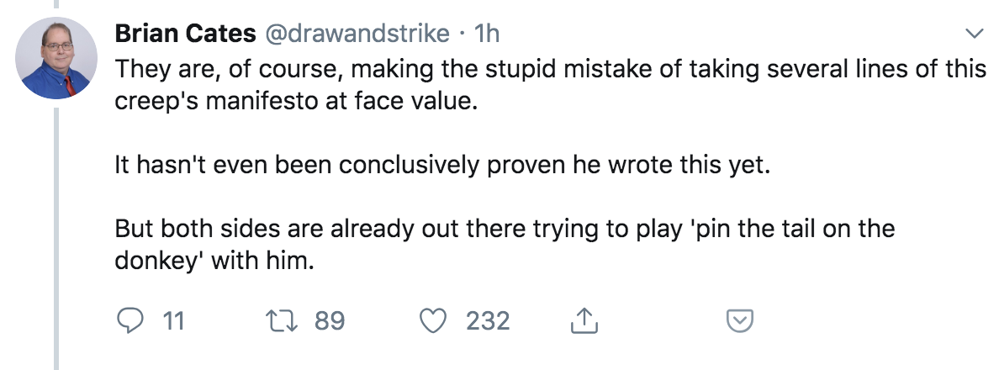Like the tweet with the heart icon
Image resolution: width=999 pixels, height=370 pixels.
(x=435, y=320)
